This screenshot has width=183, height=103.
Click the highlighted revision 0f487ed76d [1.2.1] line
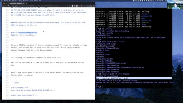tap(134, 78)
